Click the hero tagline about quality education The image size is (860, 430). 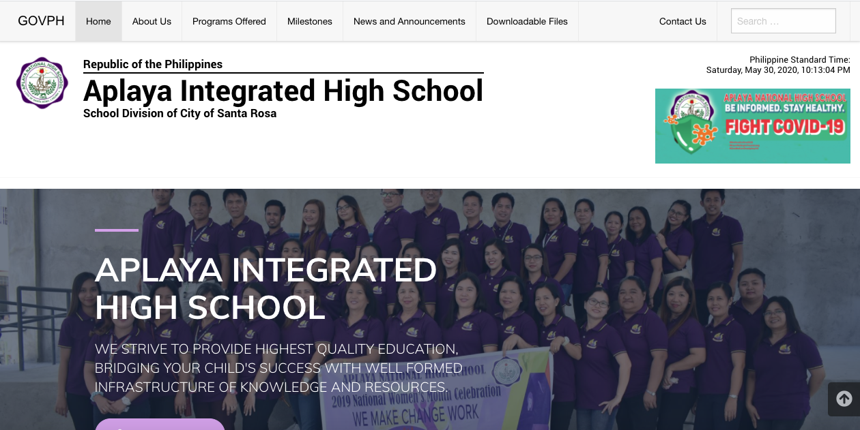[278, 368]
